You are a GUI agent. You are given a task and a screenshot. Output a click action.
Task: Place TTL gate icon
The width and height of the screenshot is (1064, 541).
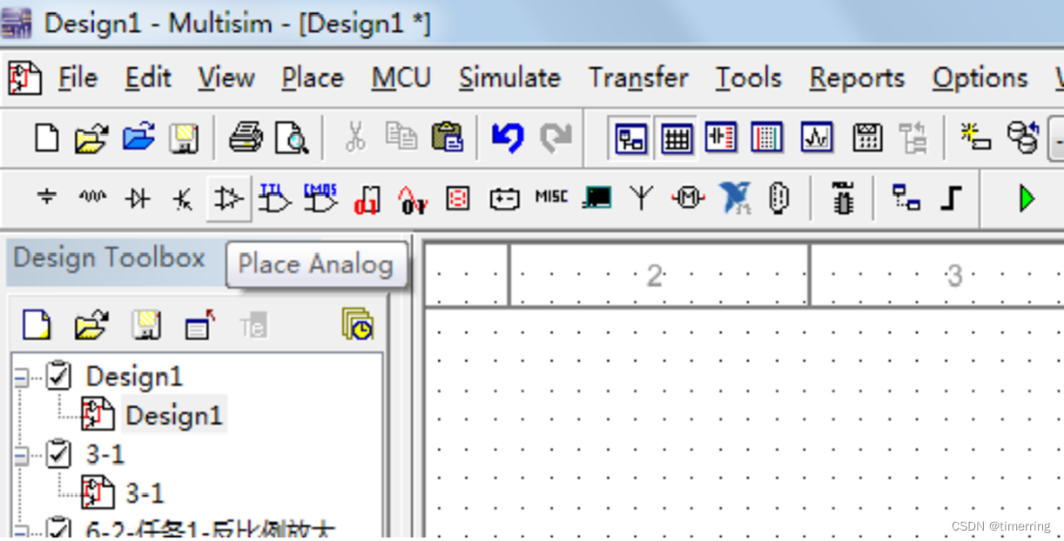[274, 198]
